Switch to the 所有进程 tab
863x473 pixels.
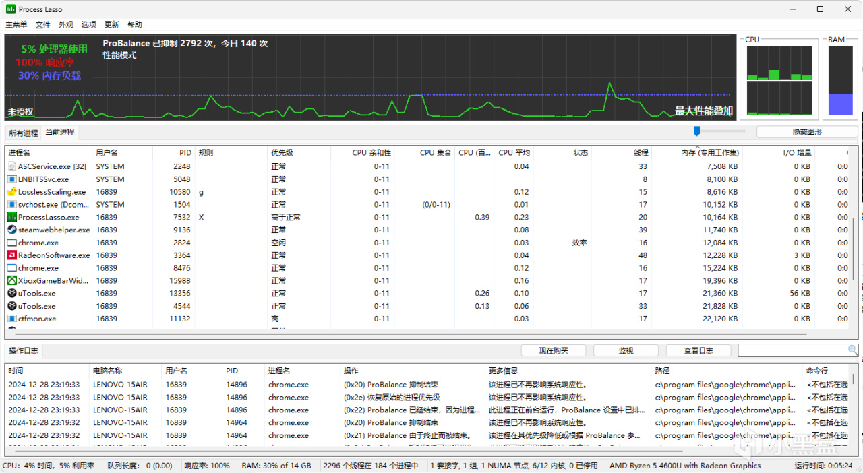[24, 133]
